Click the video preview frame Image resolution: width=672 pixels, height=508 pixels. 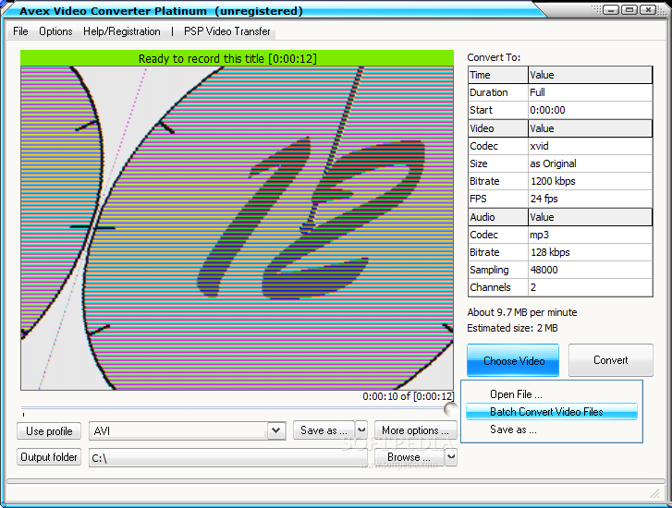[237, 228]
